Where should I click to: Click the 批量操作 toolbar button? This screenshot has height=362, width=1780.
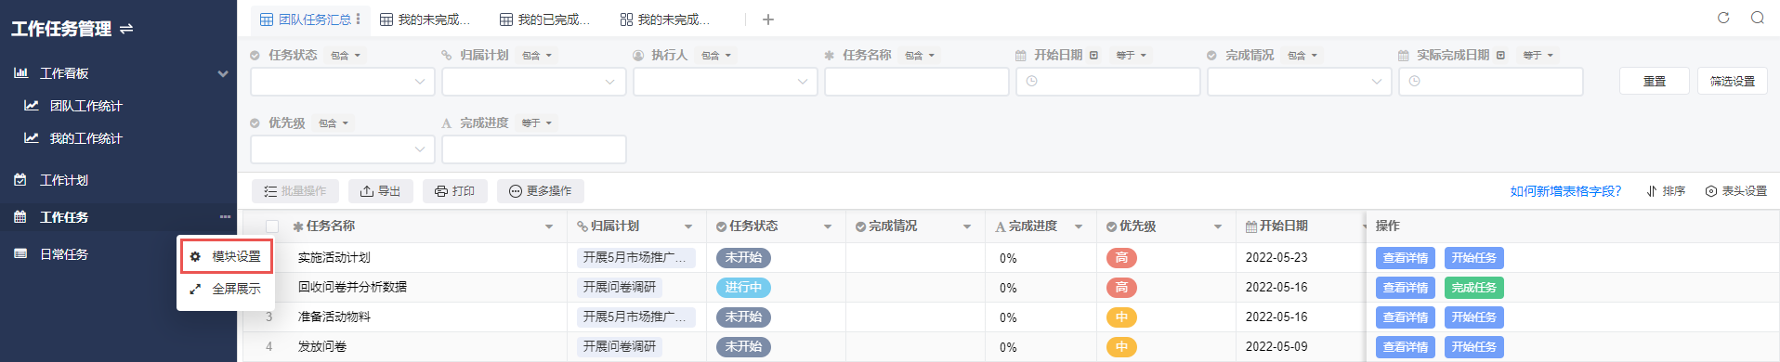[295, 191]
